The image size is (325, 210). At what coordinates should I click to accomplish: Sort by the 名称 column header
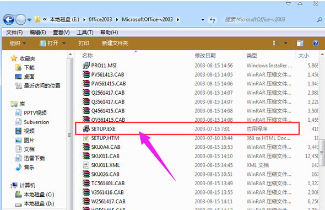coord(87,56)
